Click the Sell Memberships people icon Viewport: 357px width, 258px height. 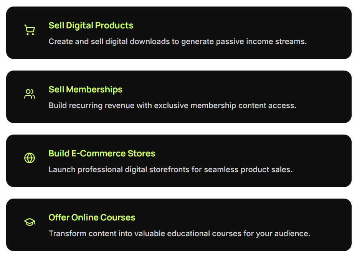(30, 94)
